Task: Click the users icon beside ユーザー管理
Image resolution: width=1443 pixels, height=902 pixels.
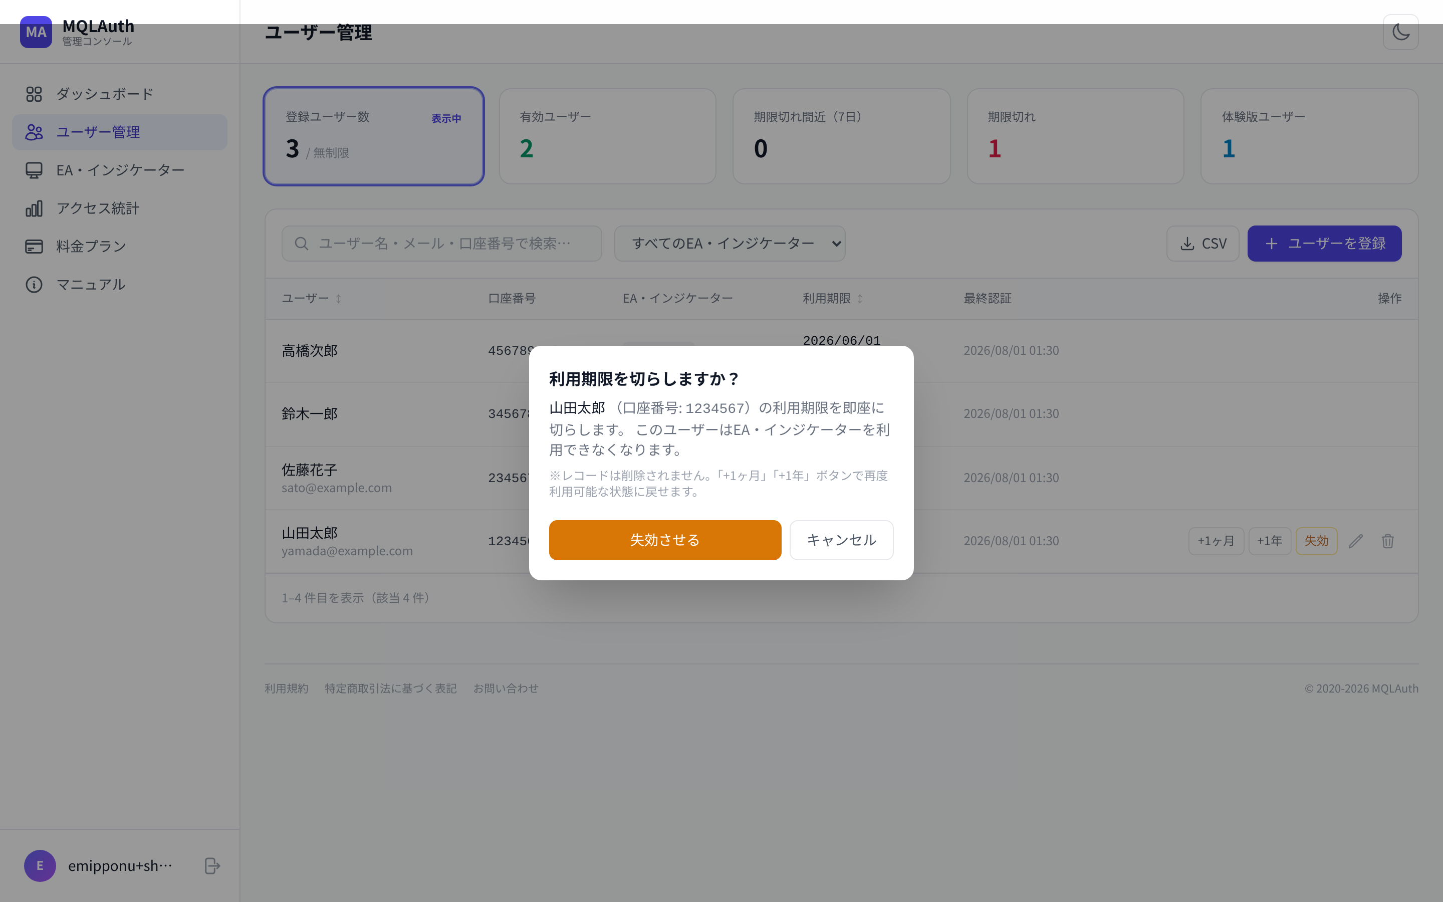Action: tap(34, 132)
